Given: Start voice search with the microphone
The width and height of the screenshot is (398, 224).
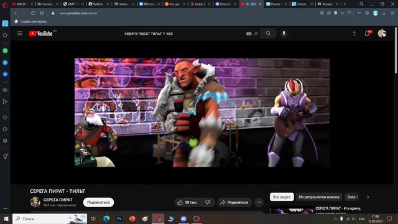Looking at the screenshot, I should 284,33.
